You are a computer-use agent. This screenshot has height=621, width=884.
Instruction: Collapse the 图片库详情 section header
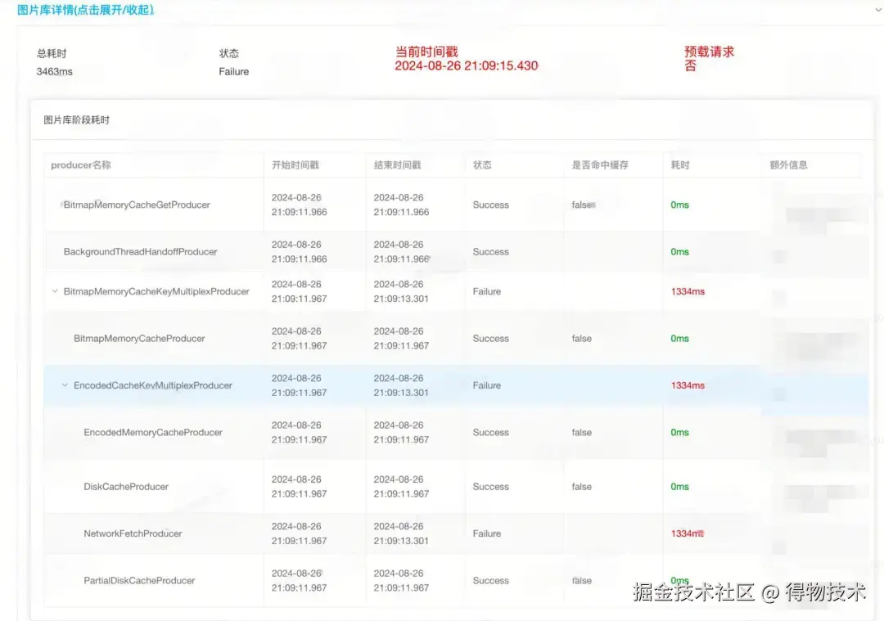tap(86, 10)
